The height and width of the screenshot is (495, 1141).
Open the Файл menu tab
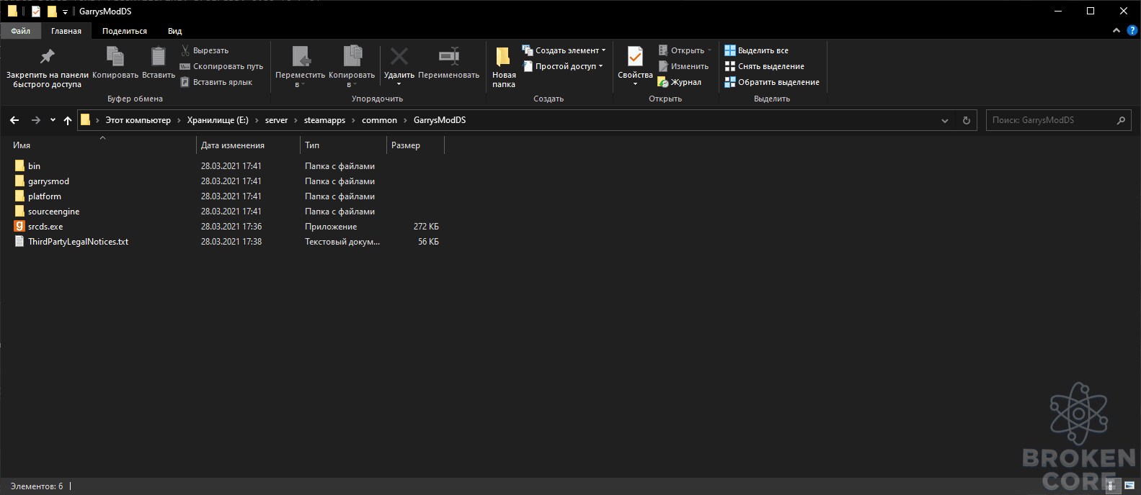coord(21,31)
